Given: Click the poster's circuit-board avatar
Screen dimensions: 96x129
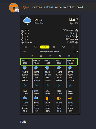Looking at the screenshot, I should pos(14,7).
